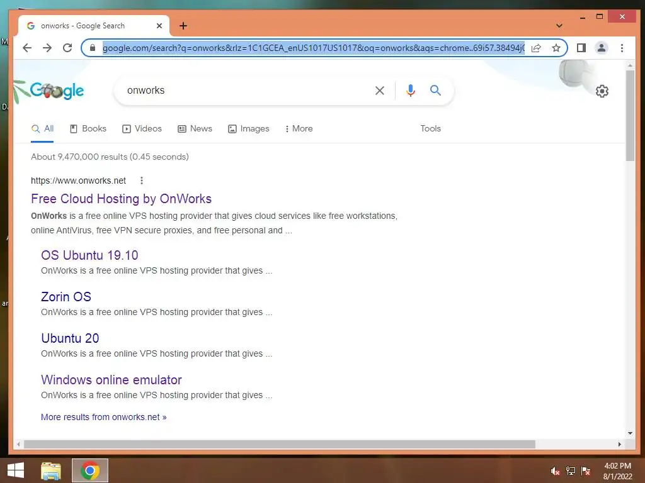Image resolution: width=645 pixels, height=483 pixels.
Task: Click the Chrome taskbar icon
Action: pos(90,470)
